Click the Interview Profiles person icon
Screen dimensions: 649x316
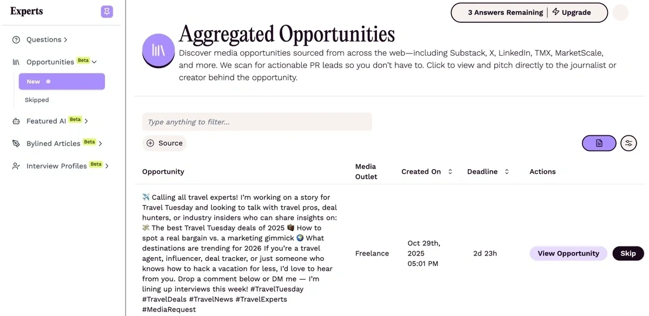[16, 166]
